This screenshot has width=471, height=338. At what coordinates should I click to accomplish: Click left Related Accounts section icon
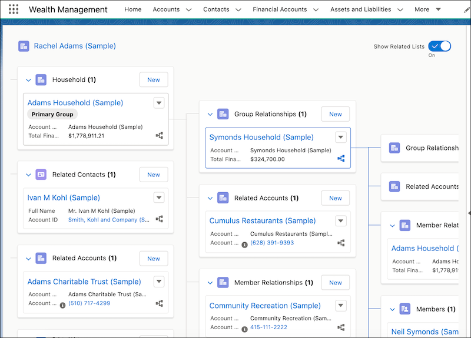(41, 258)
